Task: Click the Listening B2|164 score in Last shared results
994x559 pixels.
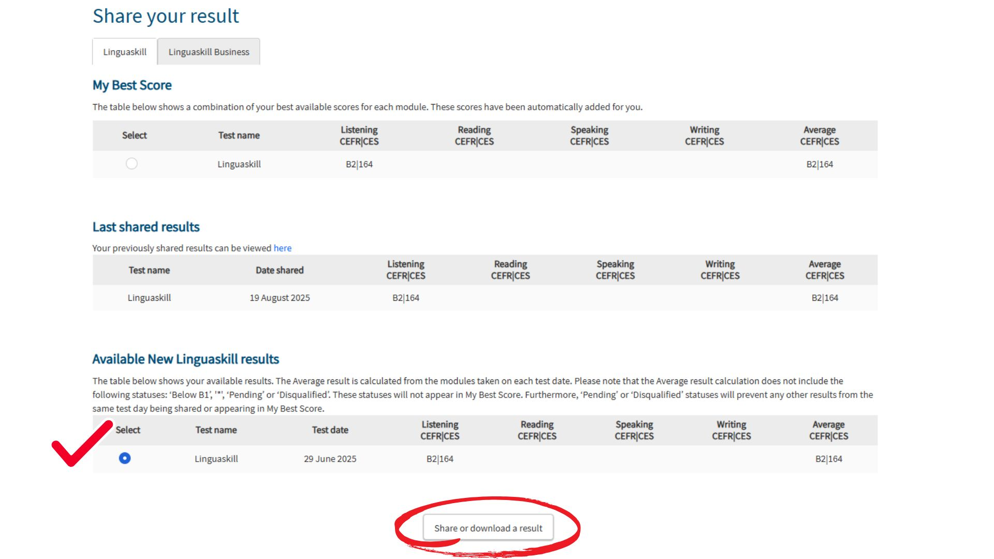Action: tap(405, 298)
